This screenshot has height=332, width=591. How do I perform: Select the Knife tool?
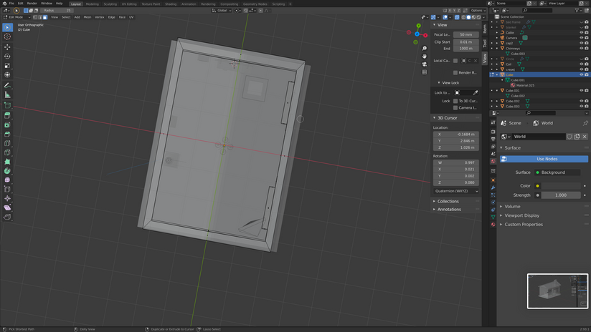click(x=7, y=152)
